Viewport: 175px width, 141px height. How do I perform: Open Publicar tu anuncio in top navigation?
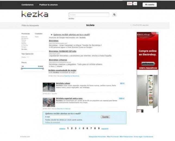click(48, 5)
